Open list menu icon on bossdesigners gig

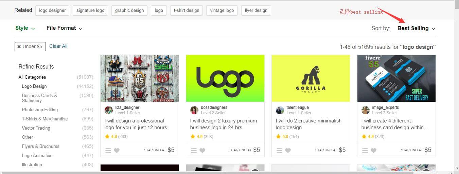194,151
